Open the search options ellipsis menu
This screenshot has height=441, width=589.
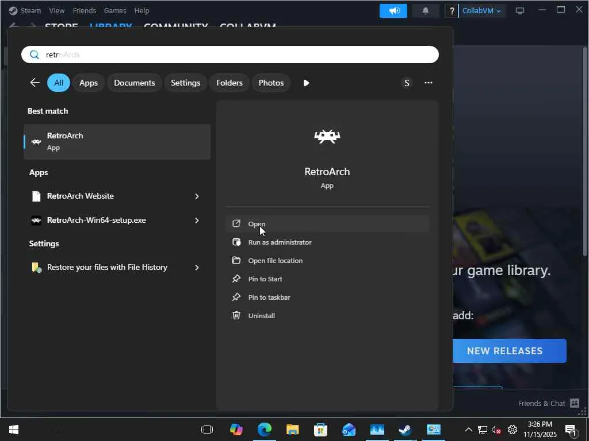(x=429, y=83)
